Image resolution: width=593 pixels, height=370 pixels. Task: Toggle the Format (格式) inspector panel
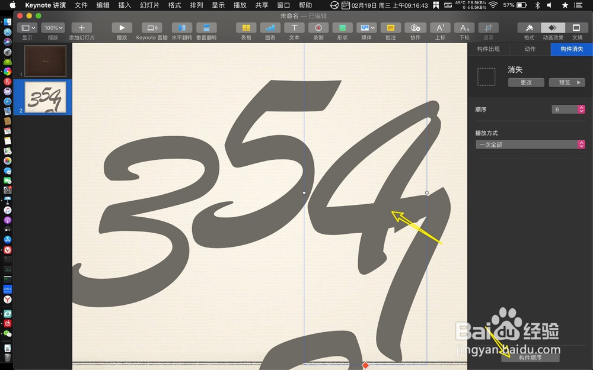tap(528, 27)
